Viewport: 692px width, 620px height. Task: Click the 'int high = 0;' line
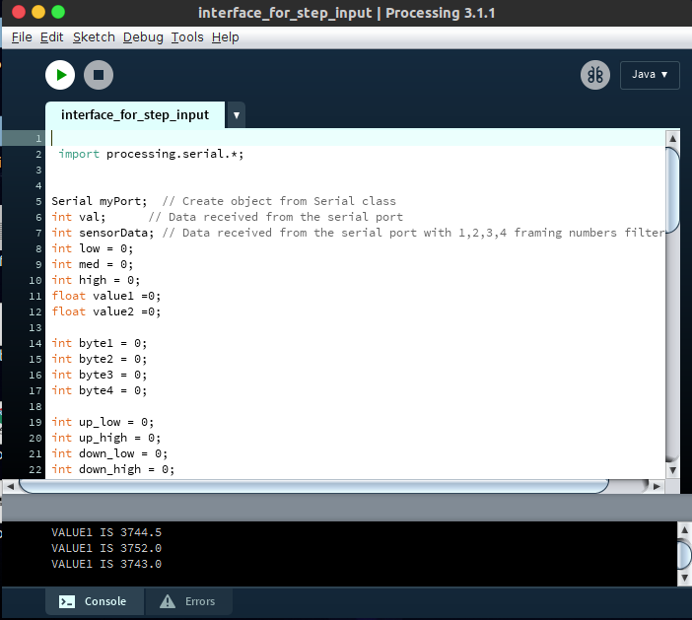pyautogui.click(x=96, y=280)
